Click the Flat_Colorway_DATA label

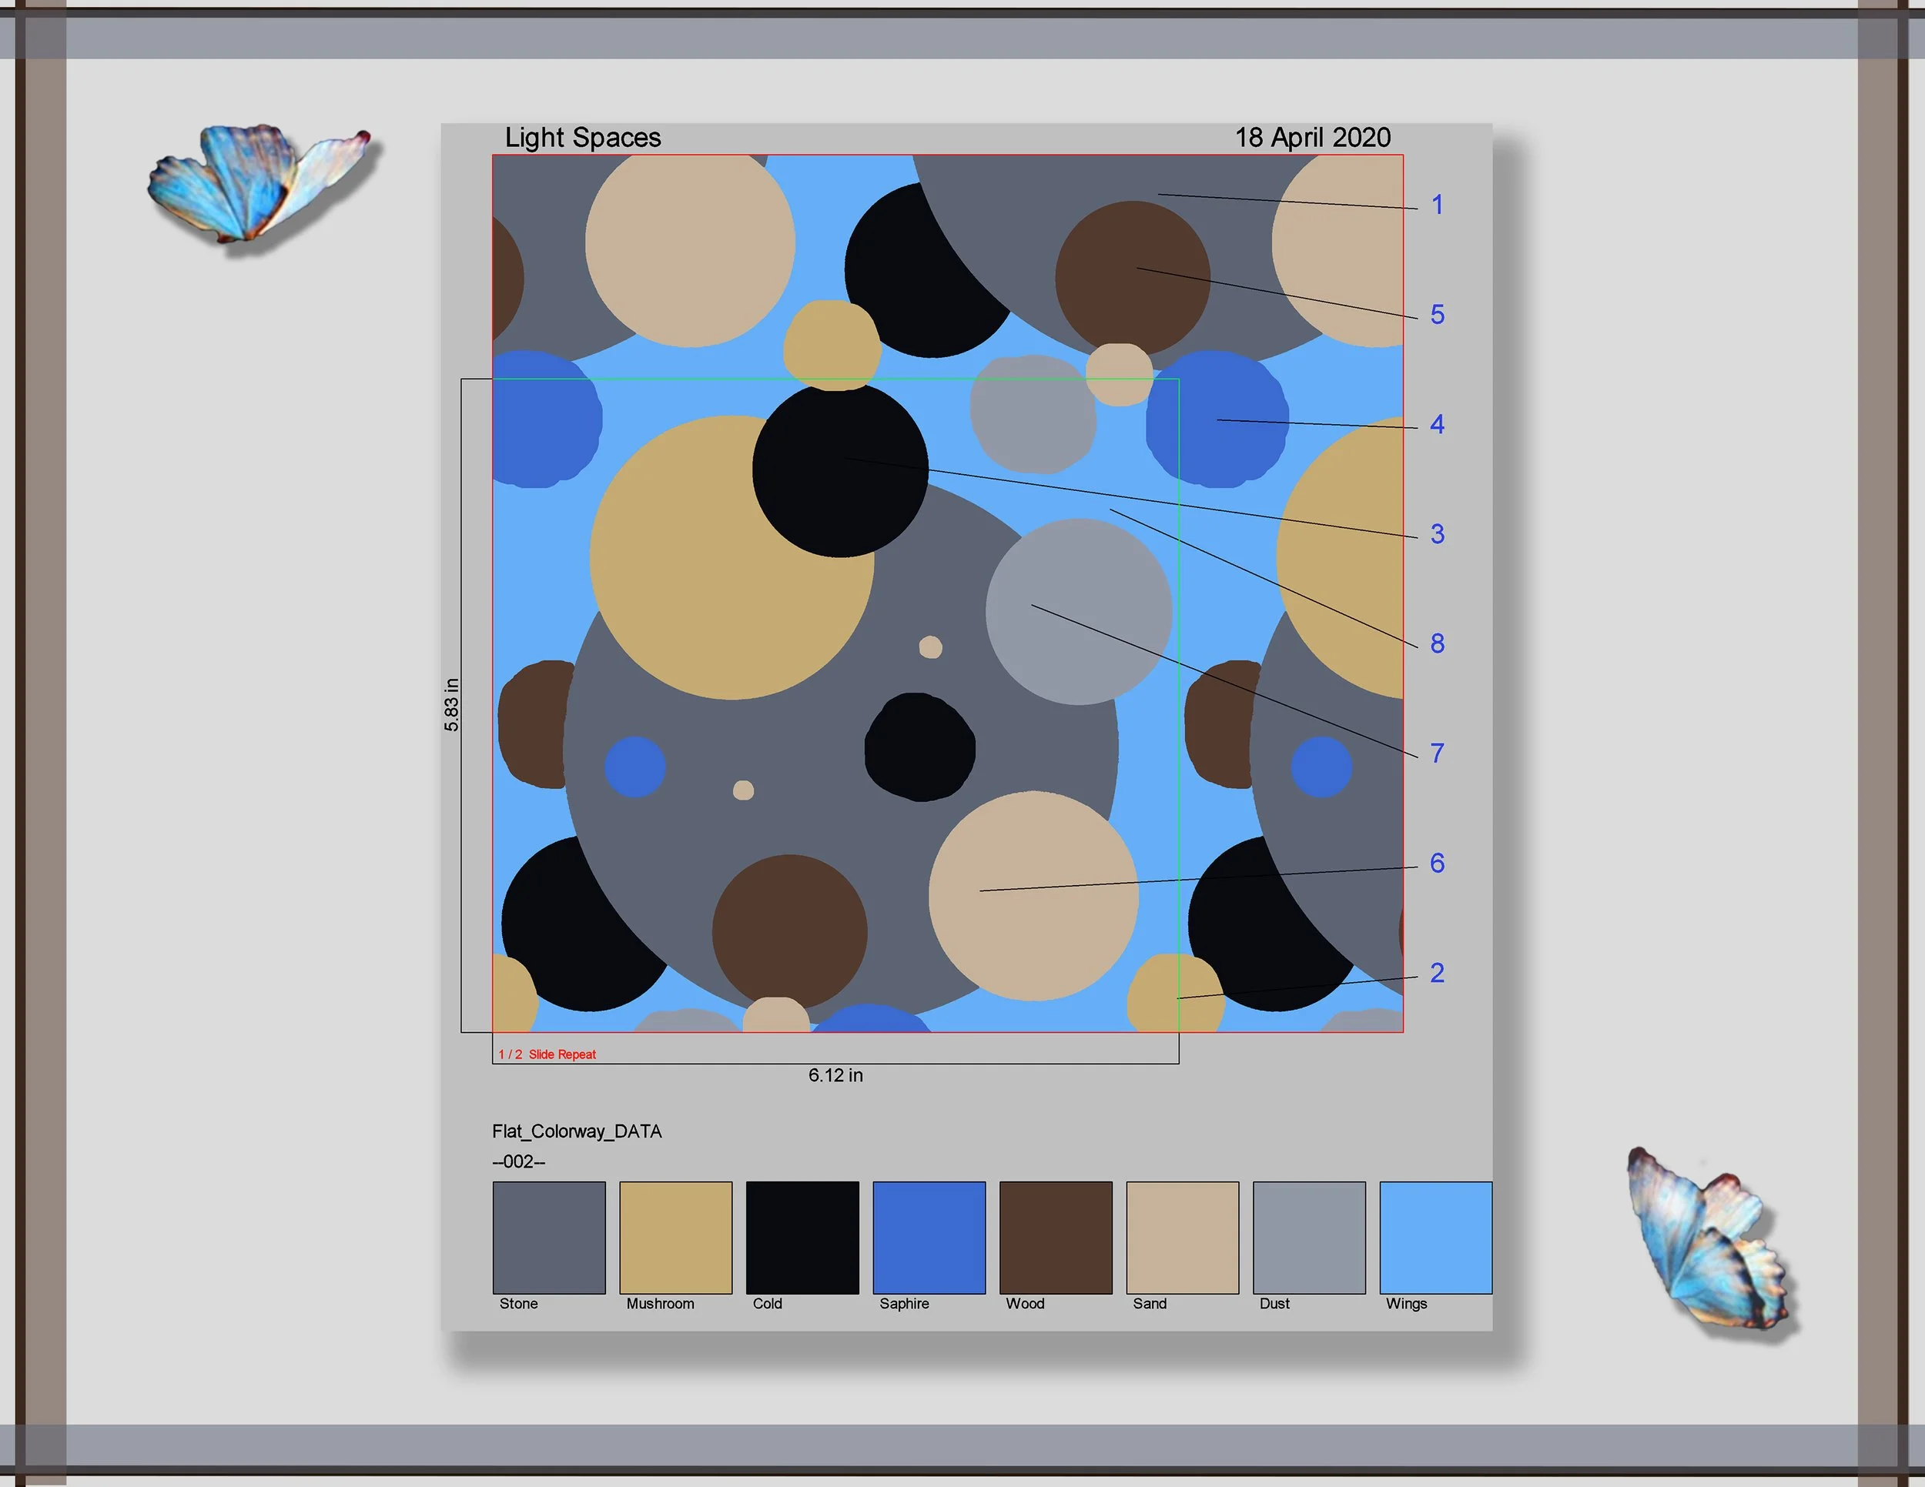pos(577,1131)
